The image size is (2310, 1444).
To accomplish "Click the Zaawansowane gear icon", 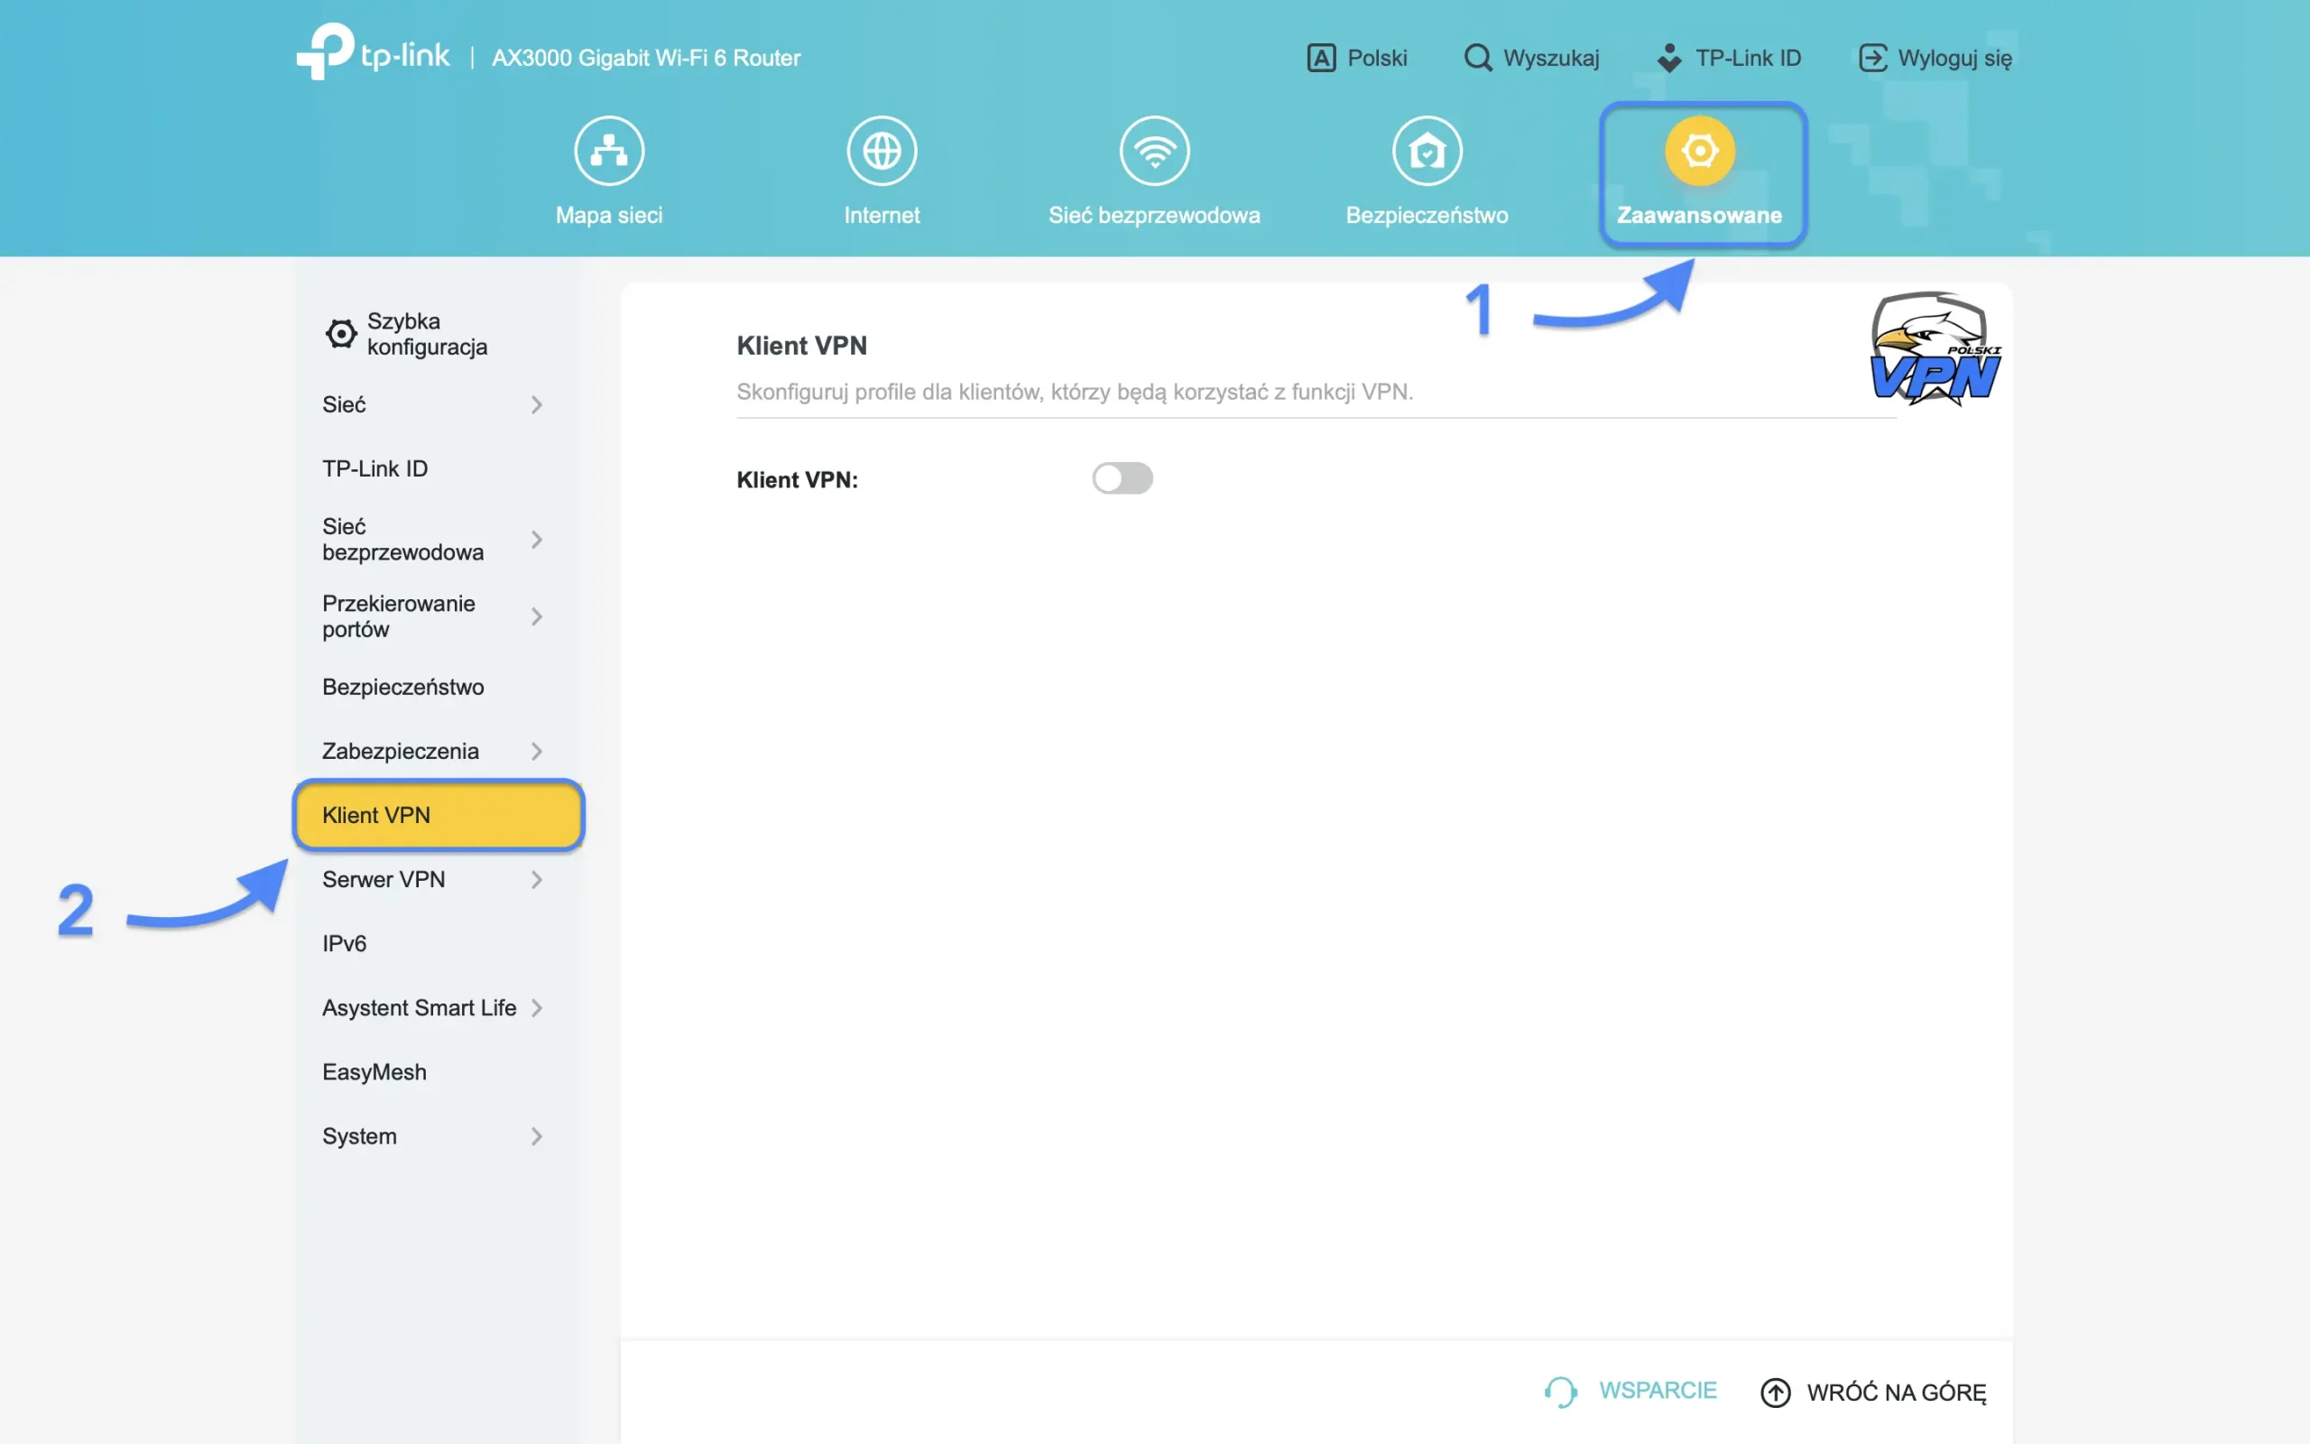I will click(x=1701, y=150).
